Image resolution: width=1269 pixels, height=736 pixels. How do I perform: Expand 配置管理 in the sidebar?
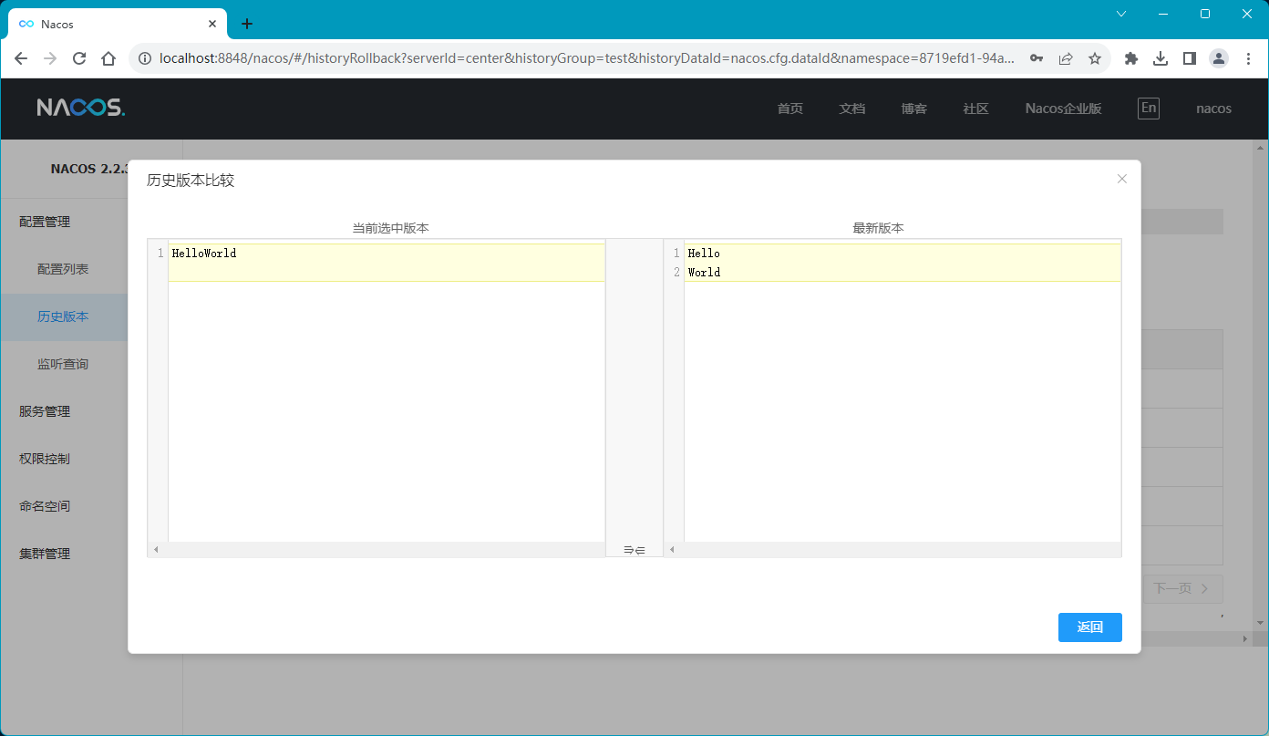tap(45, 222)
